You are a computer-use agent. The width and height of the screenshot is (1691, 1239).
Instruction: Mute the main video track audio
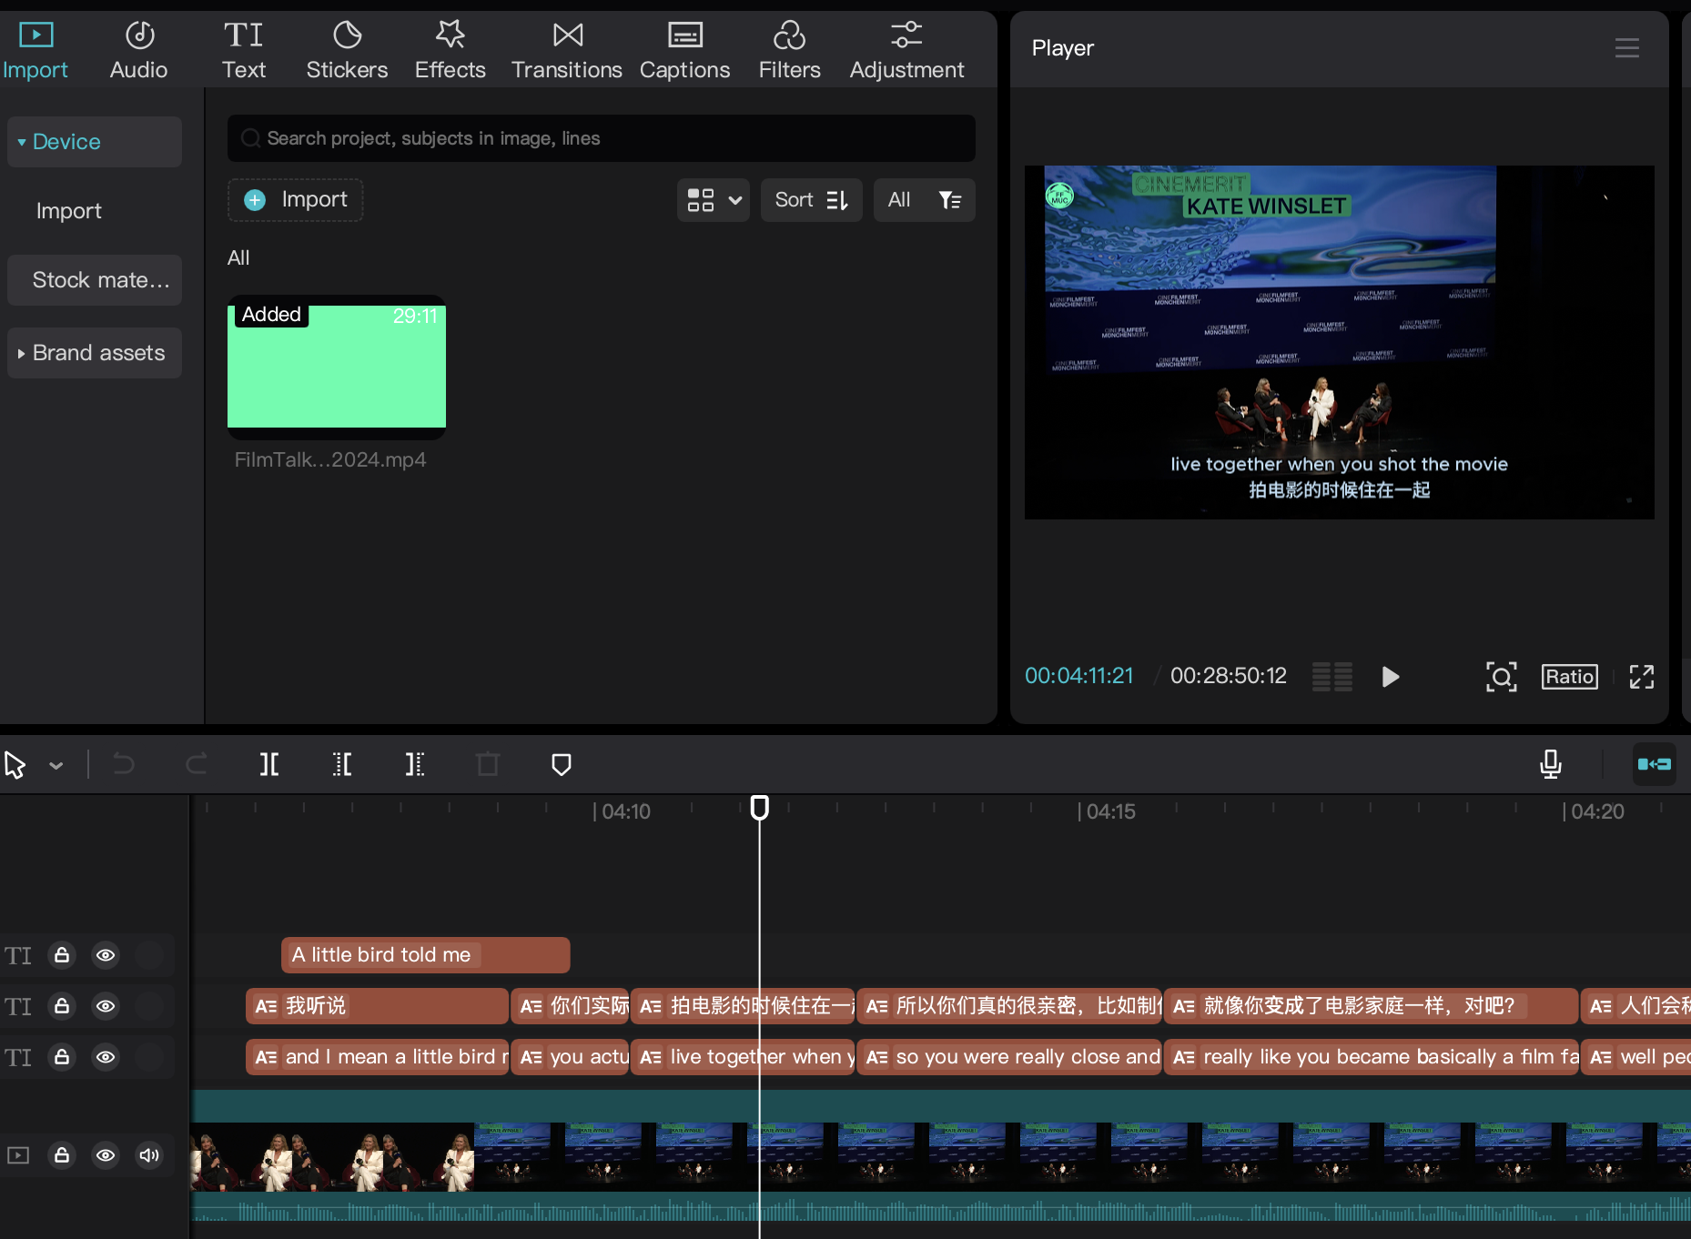149,1155
